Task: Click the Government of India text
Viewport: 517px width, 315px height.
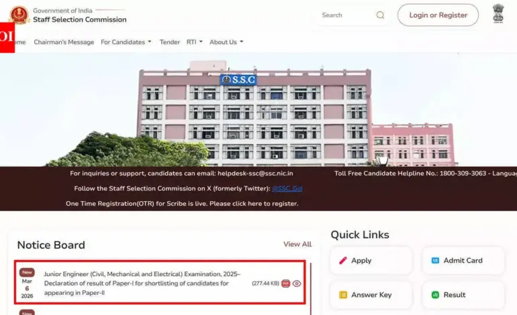Action: tap(62, 11)
